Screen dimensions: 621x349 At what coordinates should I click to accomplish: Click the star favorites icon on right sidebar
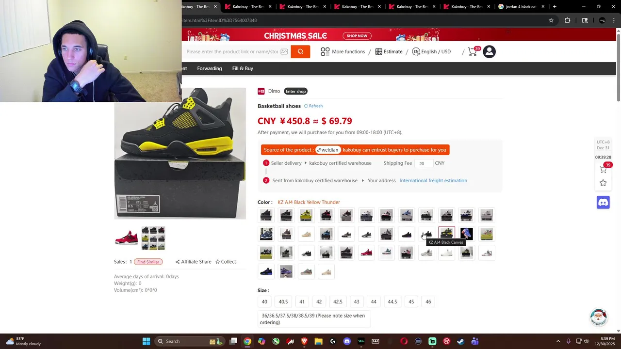pyautogui.click(x=603, y=183)
